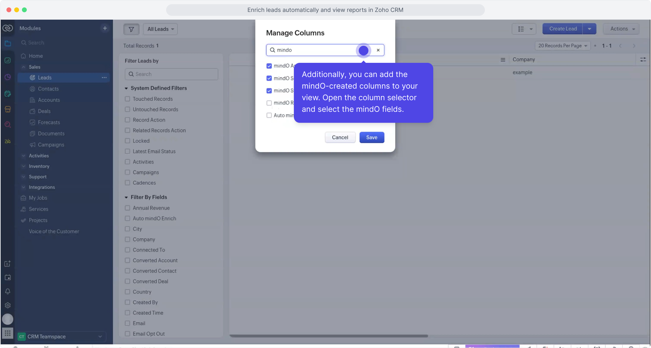The width and height of the screenshot is (651, 348).
Task: Clear the mindo search with the X icon
Action: click(x=378, y=50)
